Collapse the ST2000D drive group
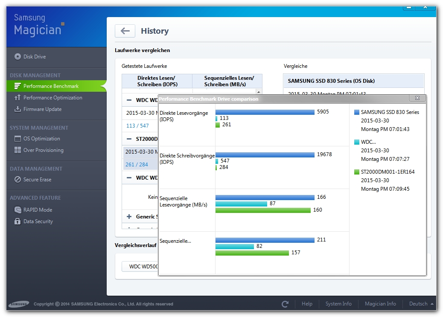443x317 pixels. pyautogui.click(x=129, y=139)
